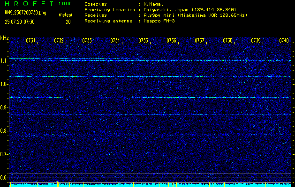Click the 0735 time marker

pyautogui.click(x=143, y=41)
